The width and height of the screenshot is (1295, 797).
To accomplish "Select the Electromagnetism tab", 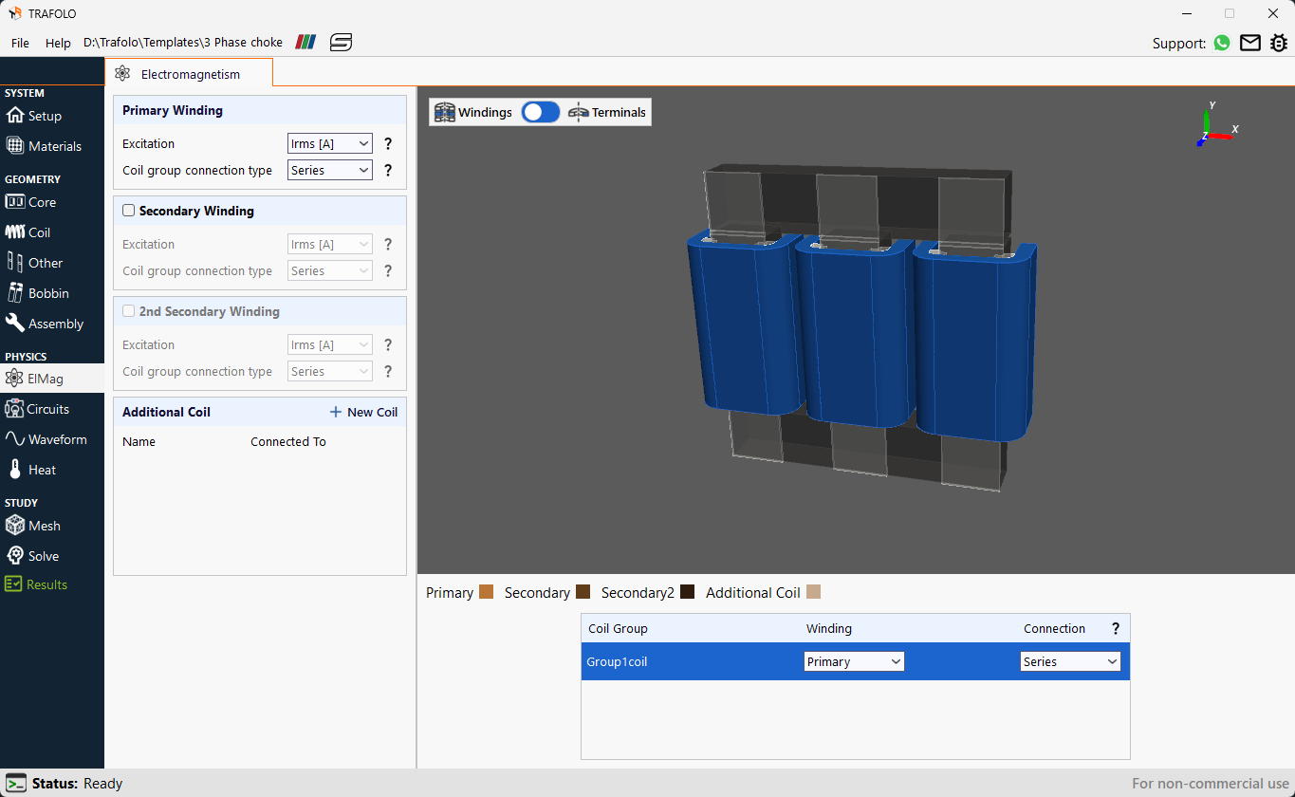I will [x=189, y=74].
